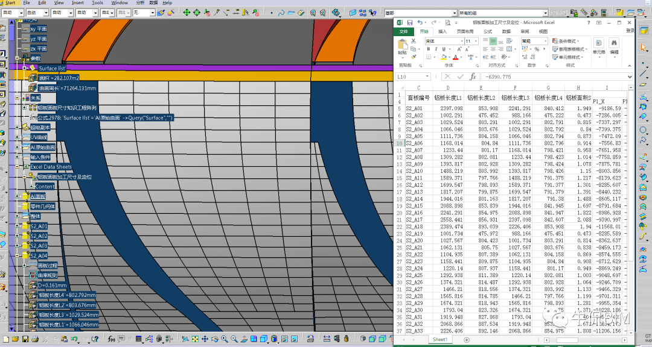Click the Excel sign-in link
This screenshot has width=652, height=347.
pos(630,31)
